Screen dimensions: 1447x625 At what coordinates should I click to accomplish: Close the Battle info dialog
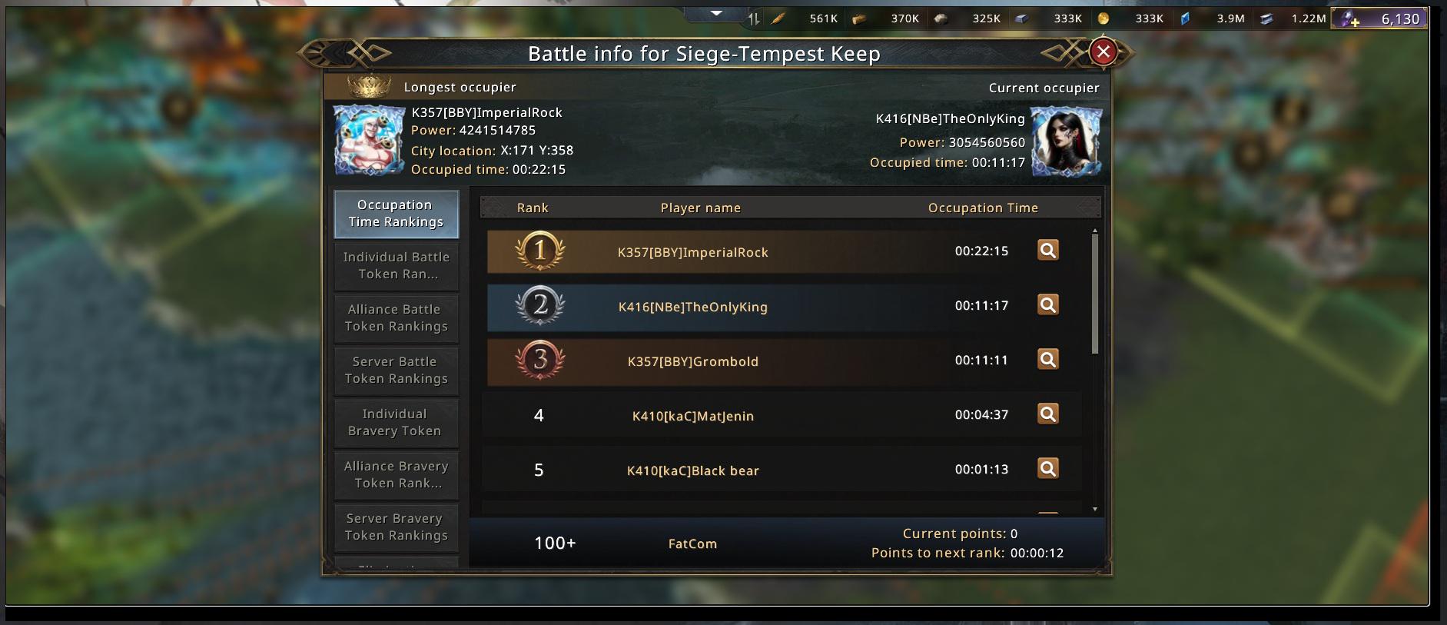(1104, 52)
